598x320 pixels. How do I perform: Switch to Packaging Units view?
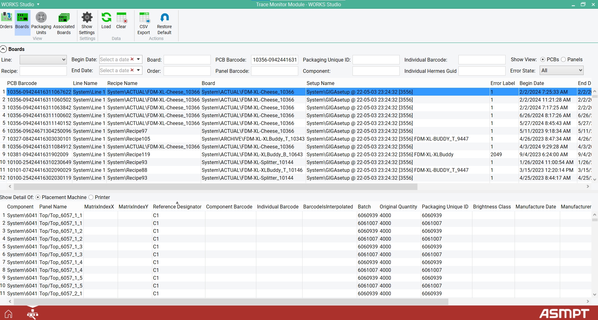tap(41, 23)
